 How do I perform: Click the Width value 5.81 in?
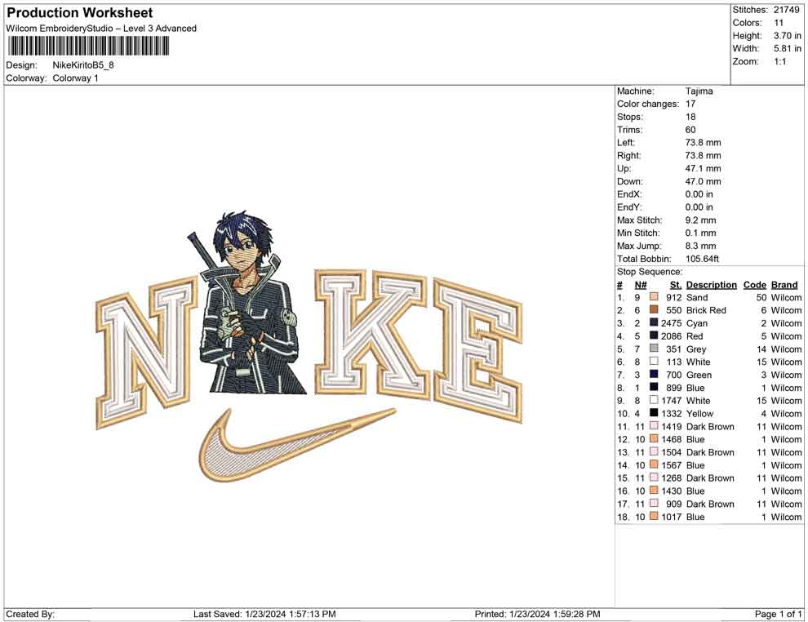click(787, 48)
